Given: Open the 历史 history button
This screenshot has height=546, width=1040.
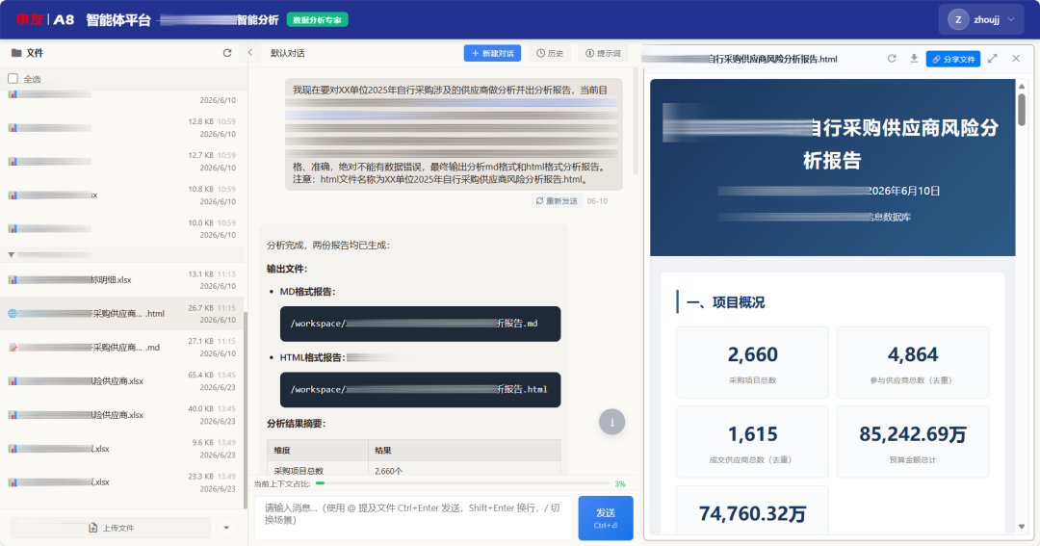Looking at the screenshot, I should [550, 53].
